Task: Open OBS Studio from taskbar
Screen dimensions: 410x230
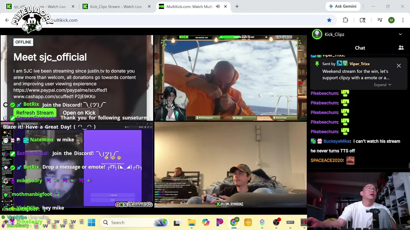Action: coord(276,222)
